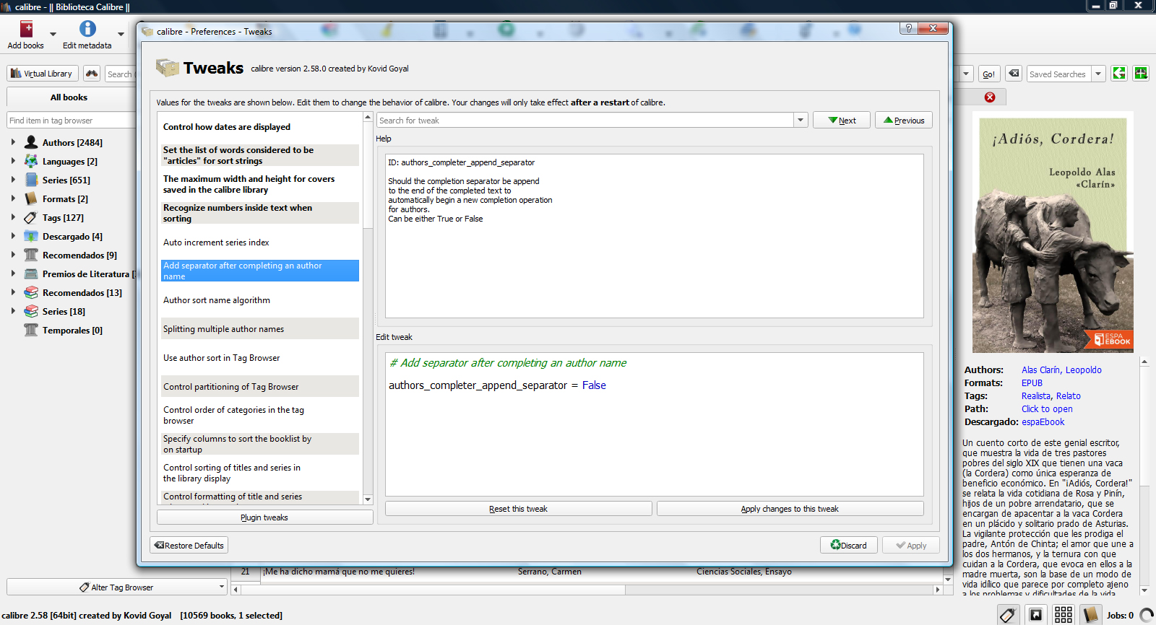Select 'Splitting multiple author names' tweak
The image size is (1156, 625).
[259, 328]
